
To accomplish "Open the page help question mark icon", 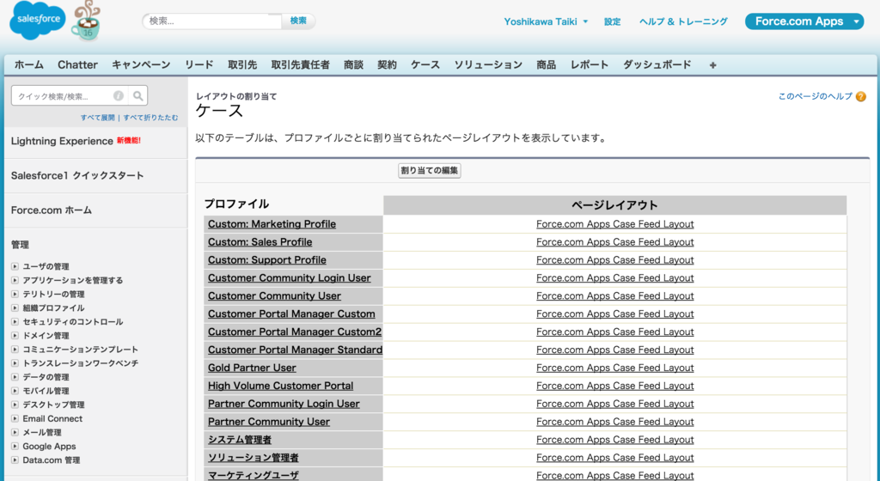I will coord(861,96).
